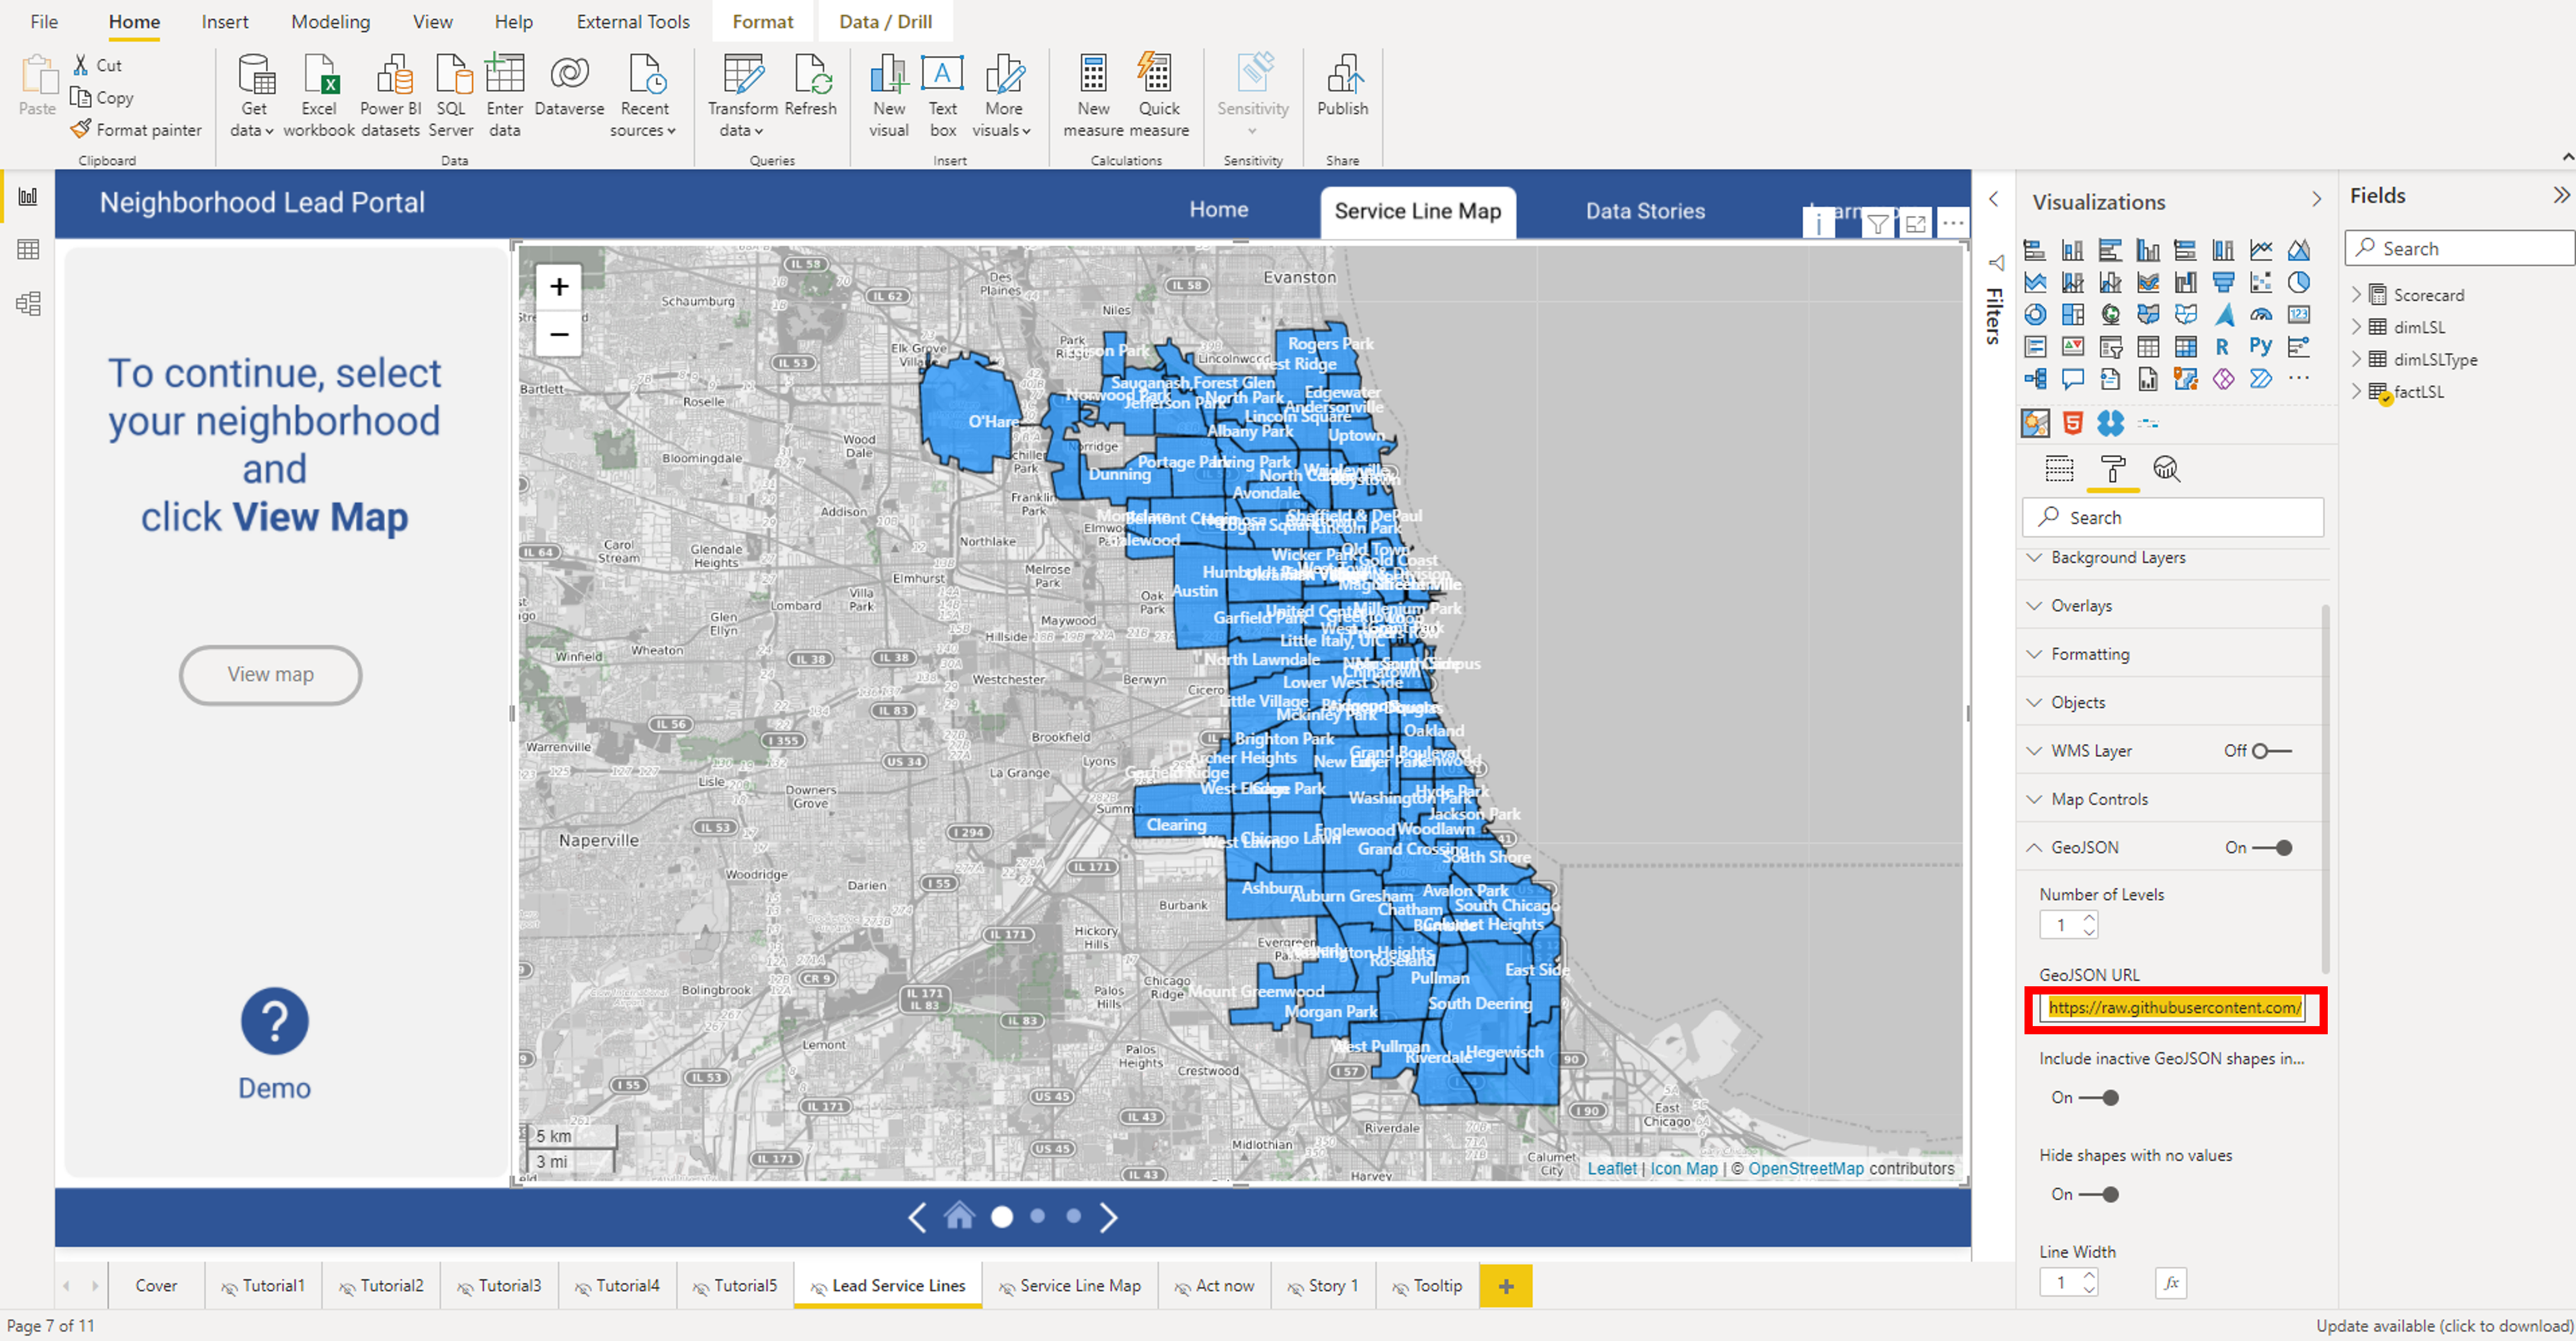Open the Analytics pane magnifier icon
The width and height of the screenshot is (2576, 1341).
click(2166, 469)
